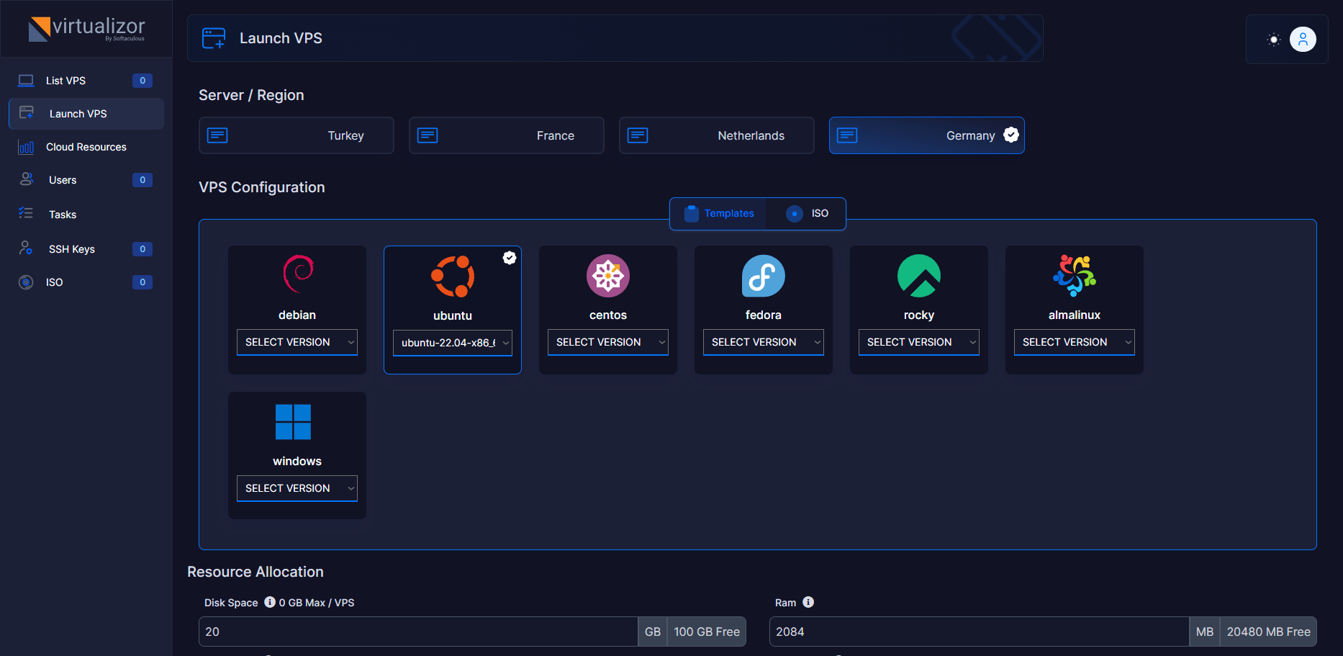Click the Germany selected checkmark
1343x656 pixels.
point(1011,135)
